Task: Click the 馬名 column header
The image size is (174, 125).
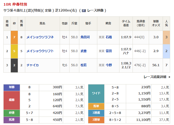Action: pyautogui.click(x=42, y=23)
